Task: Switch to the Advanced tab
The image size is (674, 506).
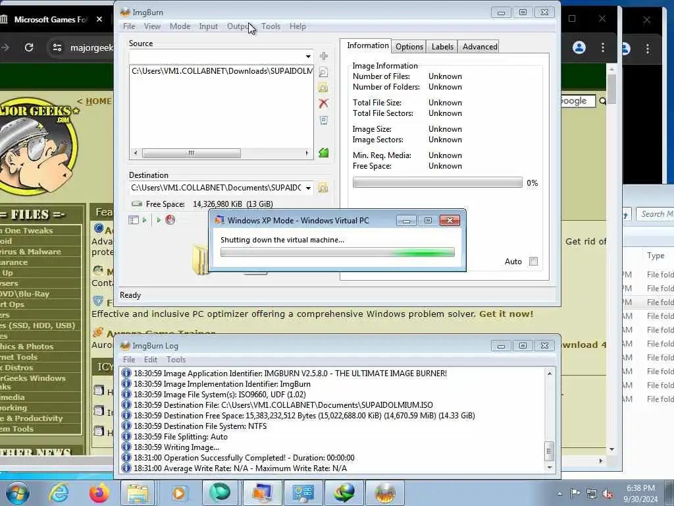Action: coord(480,47)
